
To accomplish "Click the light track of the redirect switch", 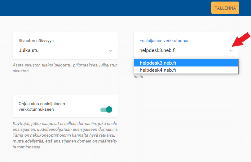I will click(x=103, y=109).
